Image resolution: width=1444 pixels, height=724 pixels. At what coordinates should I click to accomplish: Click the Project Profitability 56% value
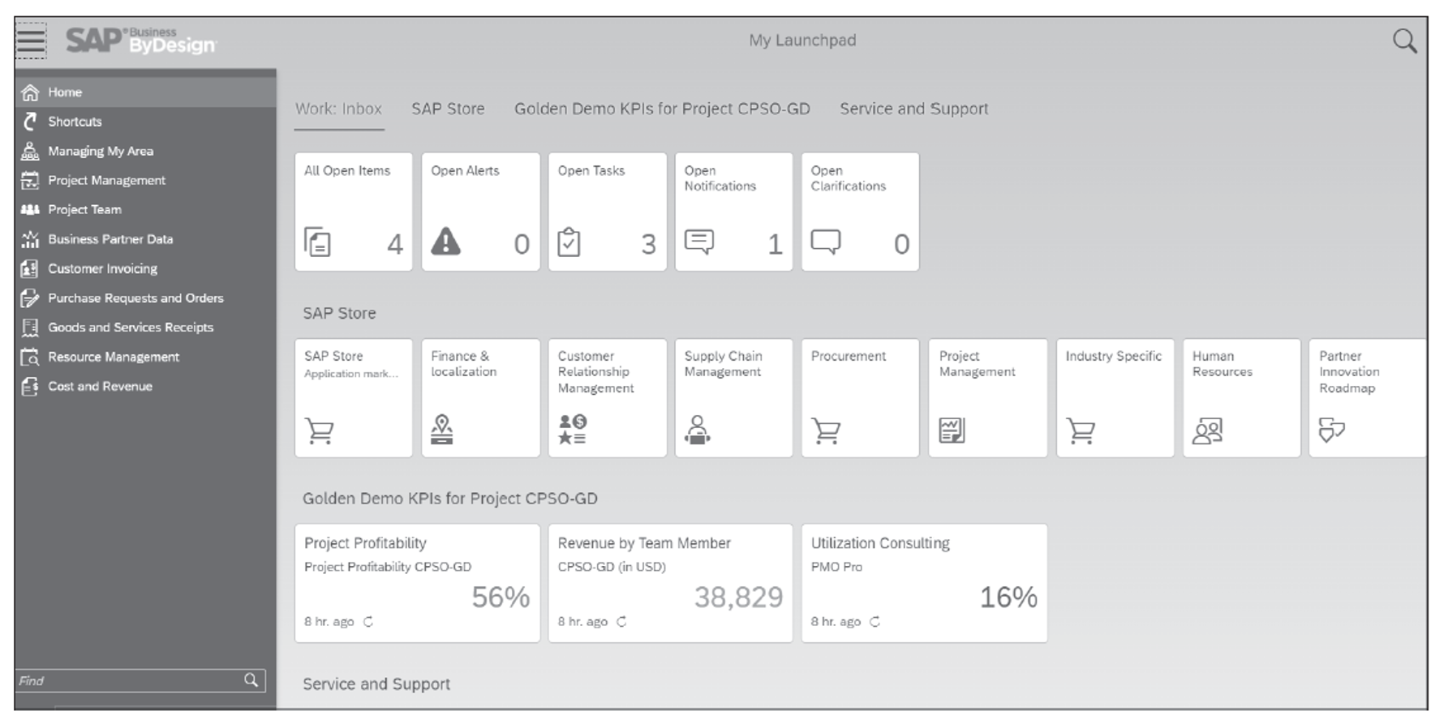pos(501,598)
